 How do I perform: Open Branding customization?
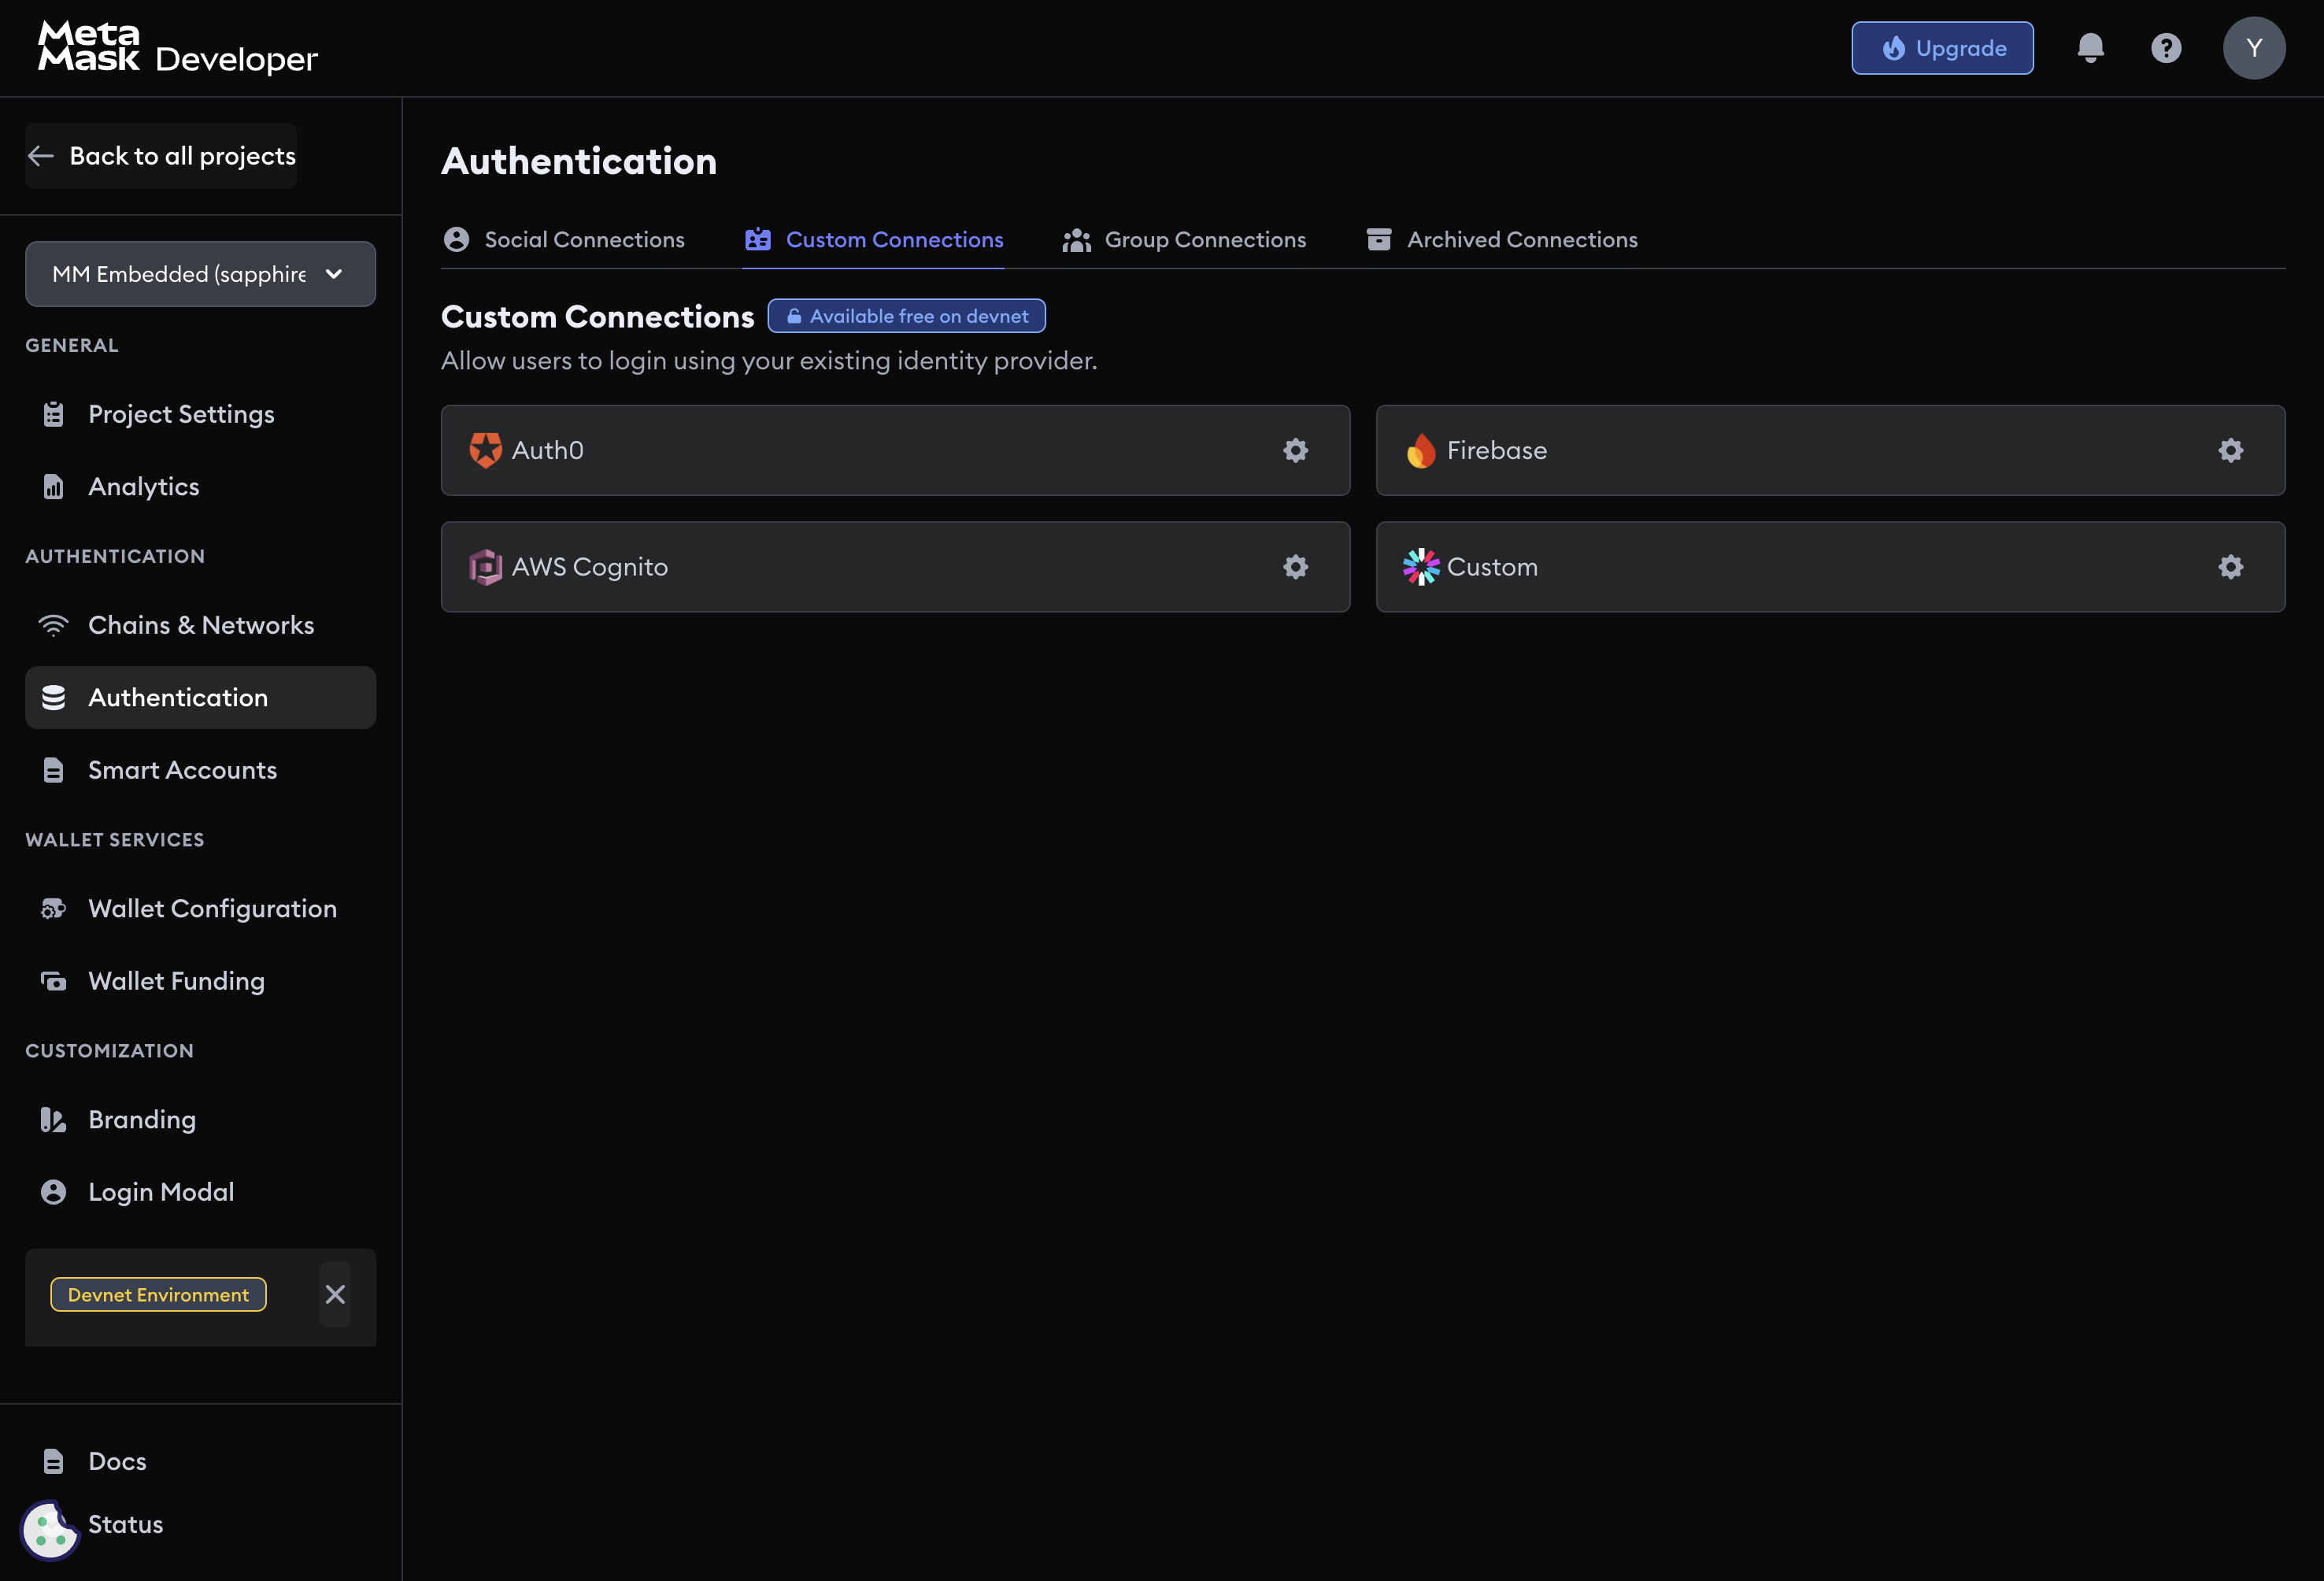click(x=200, y=1119)
